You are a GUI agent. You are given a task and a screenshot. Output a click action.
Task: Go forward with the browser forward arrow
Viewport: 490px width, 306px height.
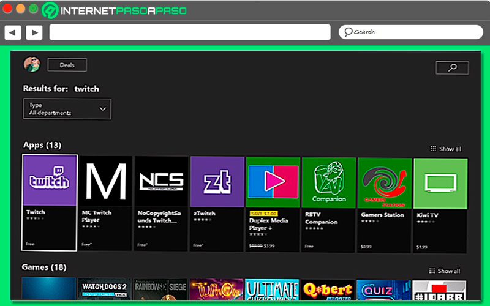[34, 32]
